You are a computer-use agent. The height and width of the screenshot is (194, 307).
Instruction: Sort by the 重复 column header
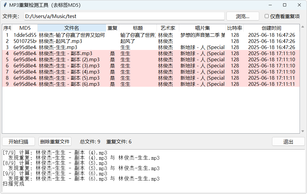coord(112,28)
